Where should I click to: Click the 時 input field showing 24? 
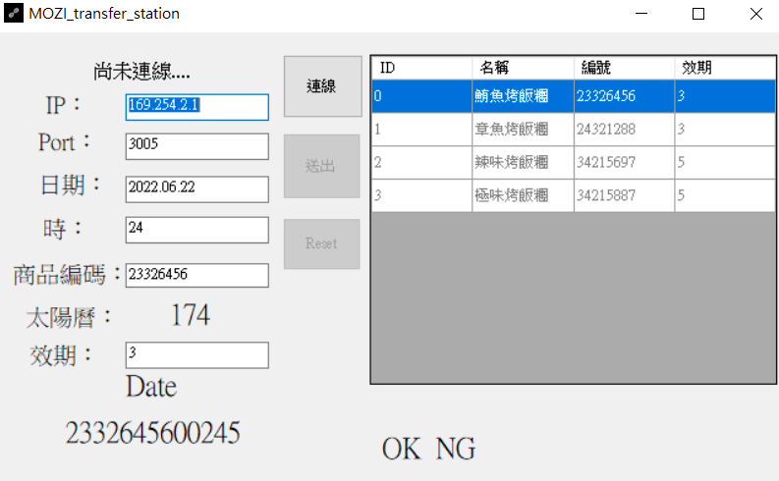click(x=197, y=230)
